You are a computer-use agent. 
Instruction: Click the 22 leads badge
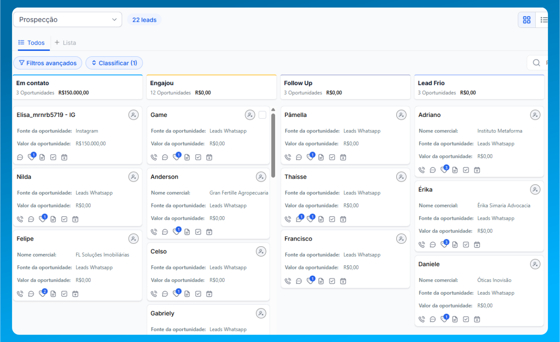tap(144, 20)
